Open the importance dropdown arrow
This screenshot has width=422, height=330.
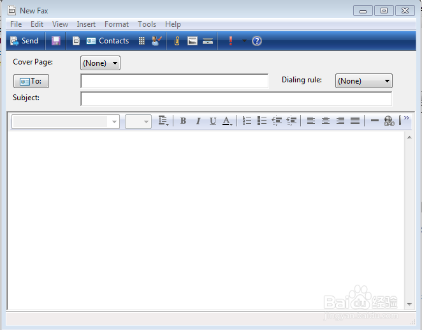[x=244, y=41]
